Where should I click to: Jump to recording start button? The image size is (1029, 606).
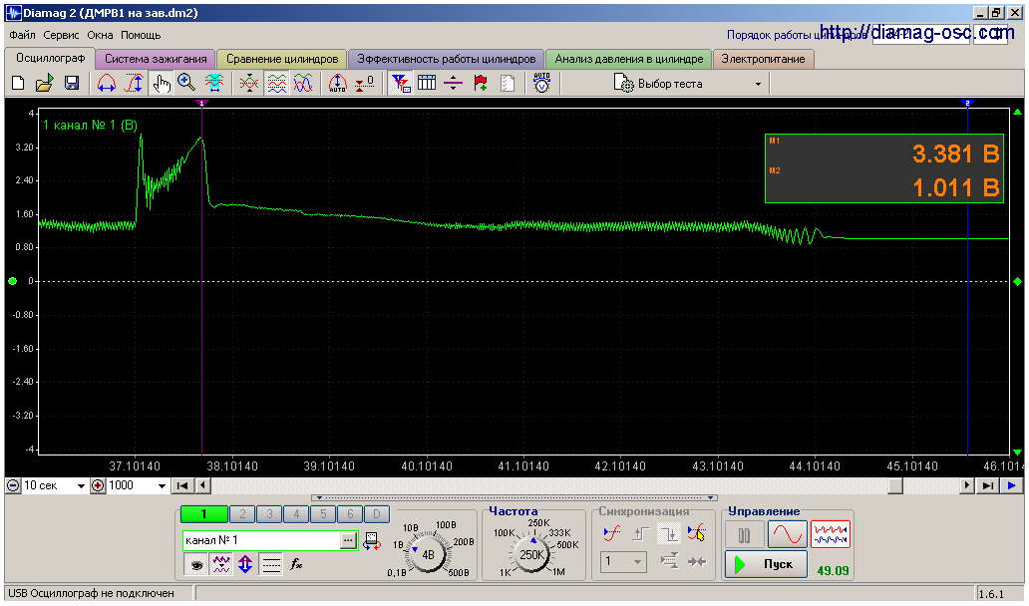182,485
